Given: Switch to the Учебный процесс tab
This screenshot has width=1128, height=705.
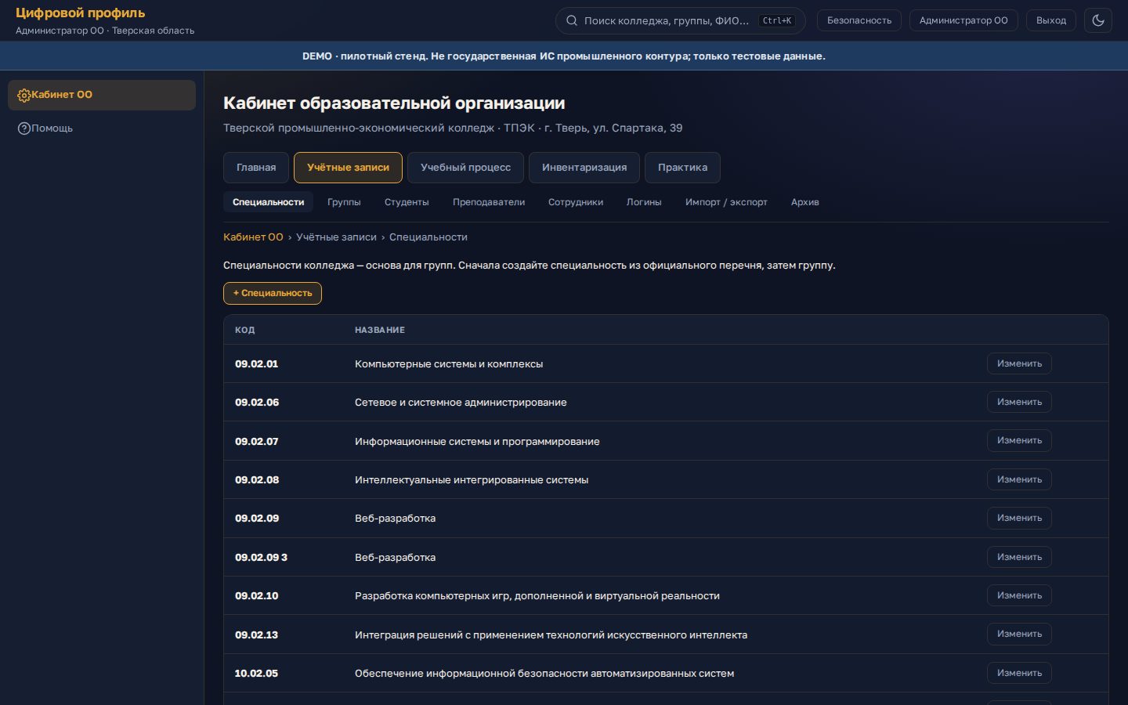Looking at the screenshot, I should tap(465, 168).
